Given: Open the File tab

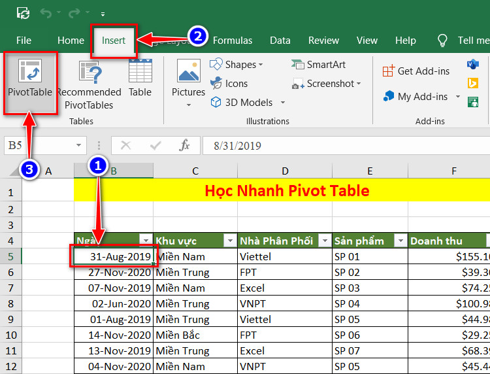Looking at the screenshot, I should pyautogui.click(x=24, y=41).
